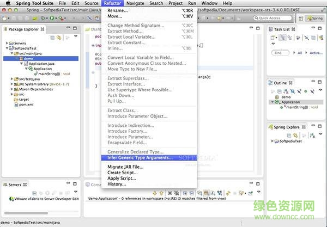The image size is (327, 227).
Task: Switch to the Servers view tab
Action: (x=15, y=185)
